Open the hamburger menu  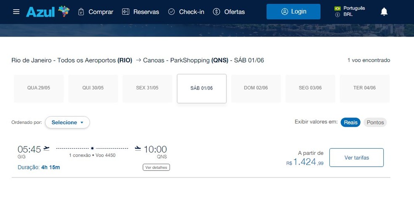click(x=16, y=12)
